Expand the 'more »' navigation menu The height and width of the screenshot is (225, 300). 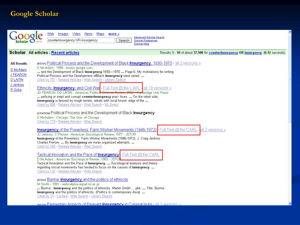click(x=114, y=34)
